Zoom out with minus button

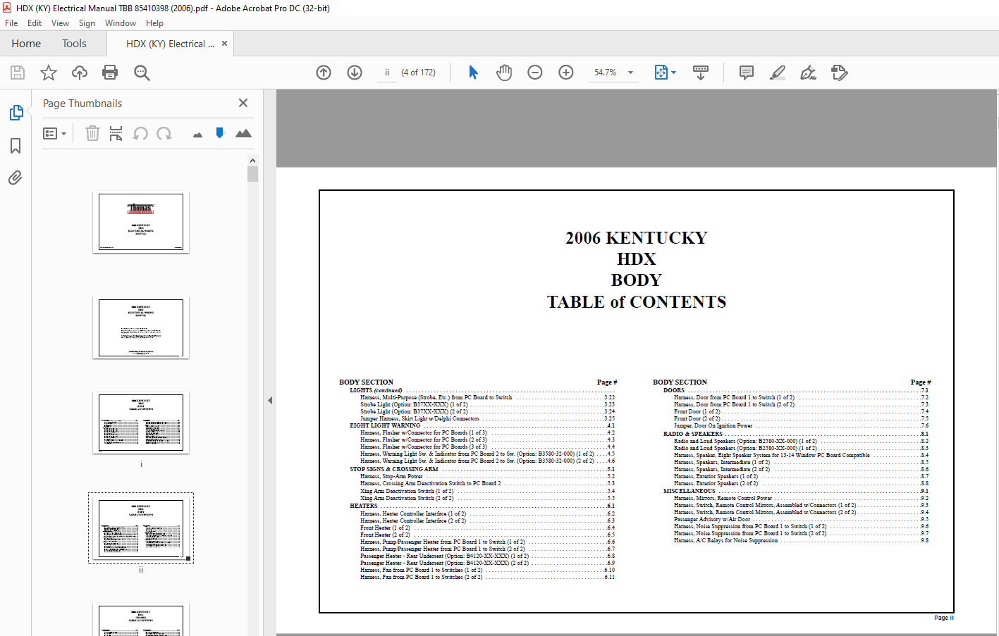point(535,73)
